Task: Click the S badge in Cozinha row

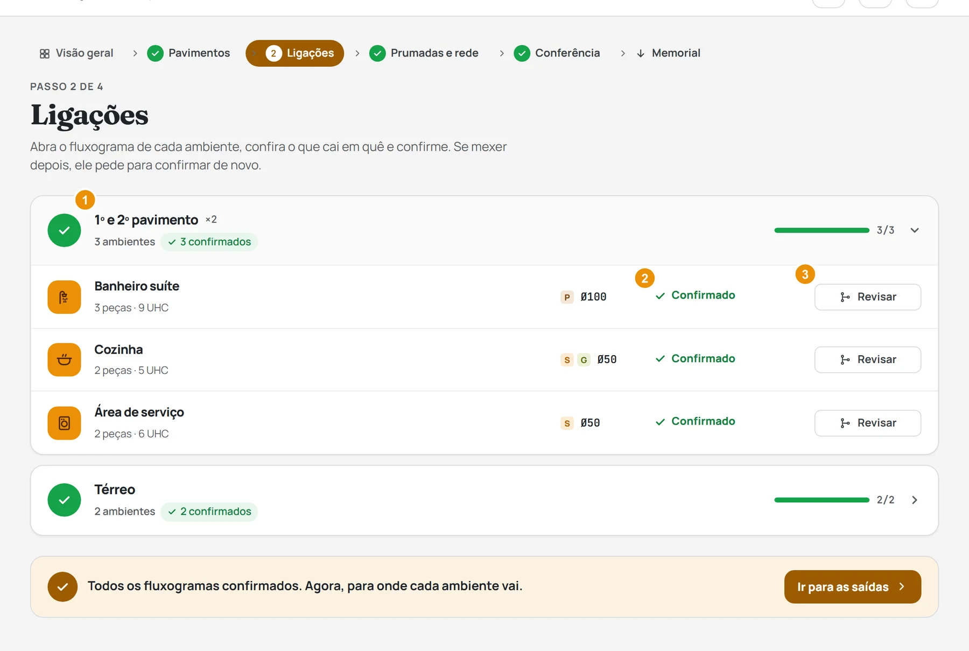Action: pos(567,359)
